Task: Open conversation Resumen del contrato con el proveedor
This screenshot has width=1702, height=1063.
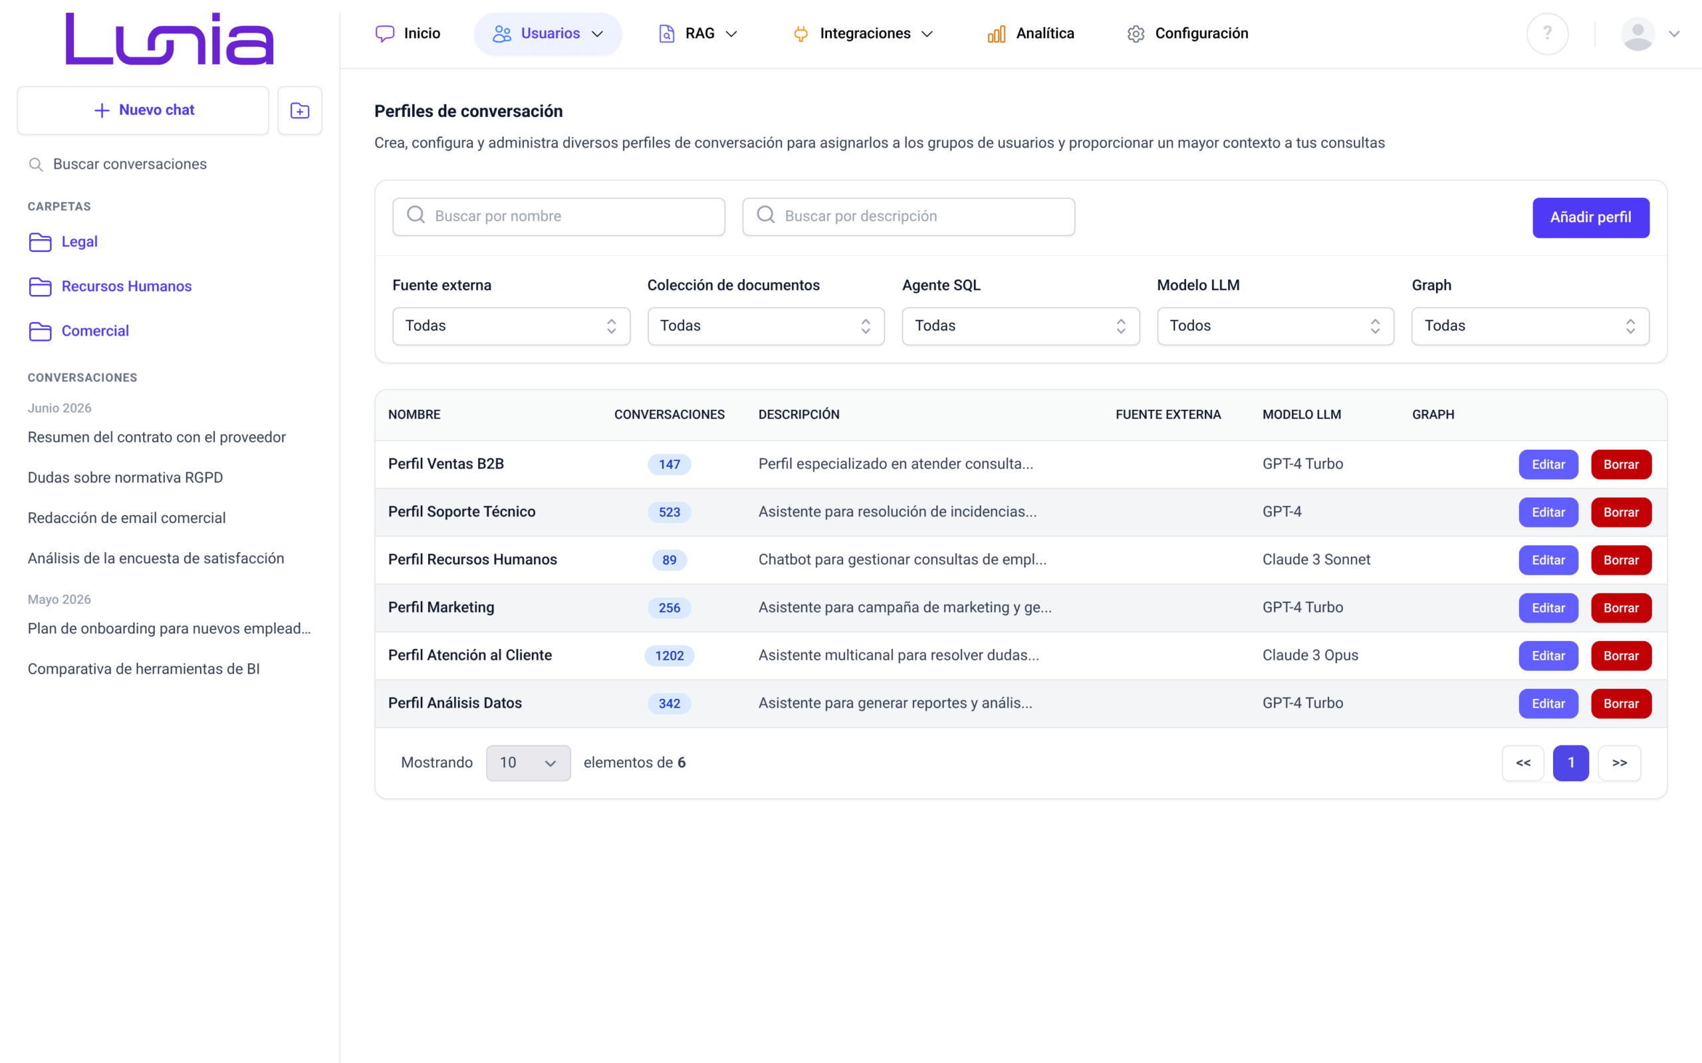Action: pyautogui.click(x=157, y=437)
